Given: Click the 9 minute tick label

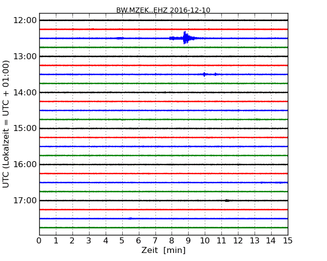Looking at the screenshot, I should [x=188, y=241].
